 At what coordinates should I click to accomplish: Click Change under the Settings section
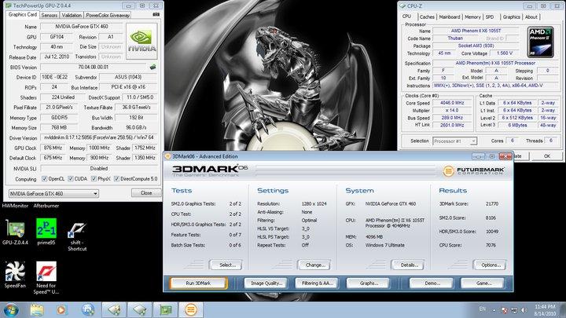tap(314, 265)
